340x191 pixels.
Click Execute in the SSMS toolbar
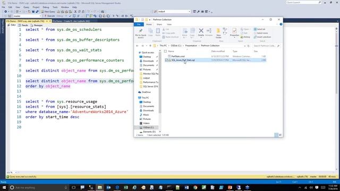49,16
